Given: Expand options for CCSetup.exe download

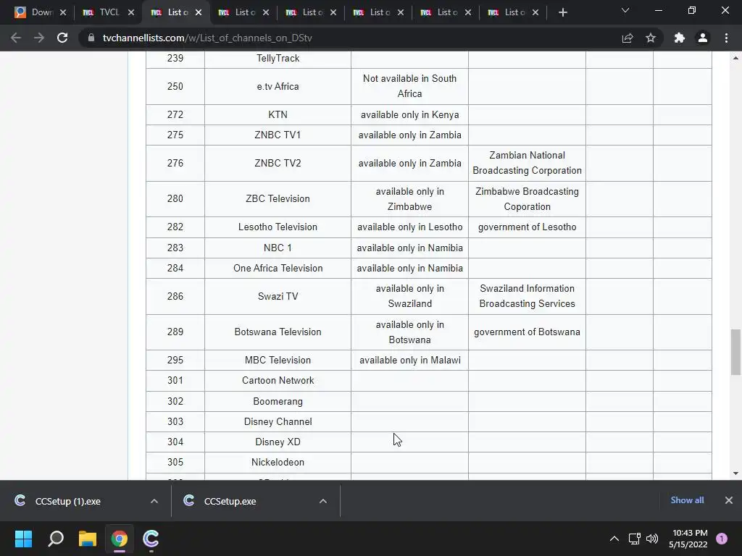Looking at the screenshot, I should (x=322, y=501).
